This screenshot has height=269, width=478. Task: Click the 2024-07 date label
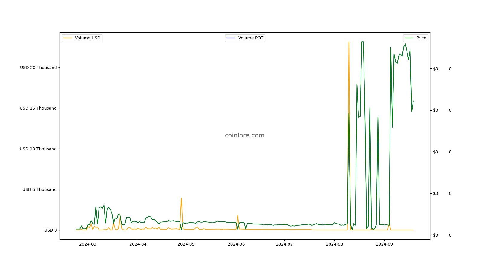coord(284,244)
